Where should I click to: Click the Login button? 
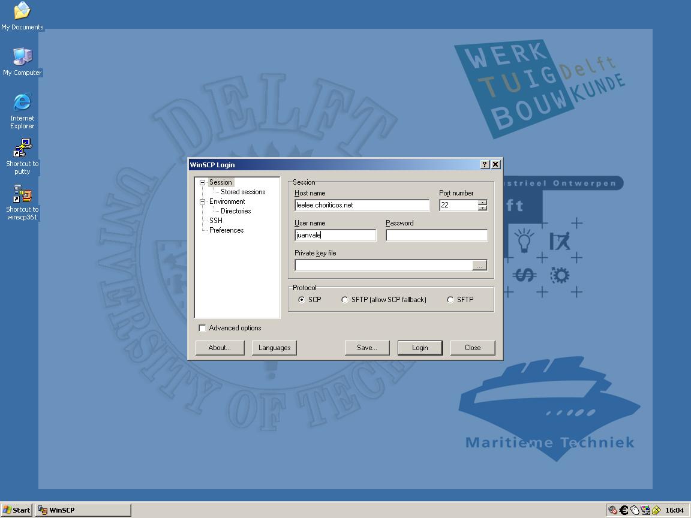(420, 348)
